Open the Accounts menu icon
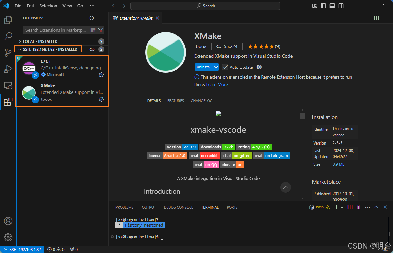 (x=8, y=221)
